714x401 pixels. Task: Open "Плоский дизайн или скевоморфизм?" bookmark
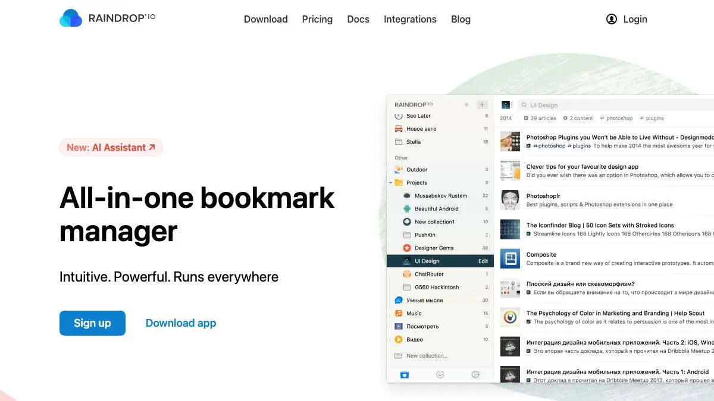pos(581,284)
